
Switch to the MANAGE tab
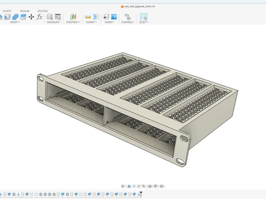(25, 11)
